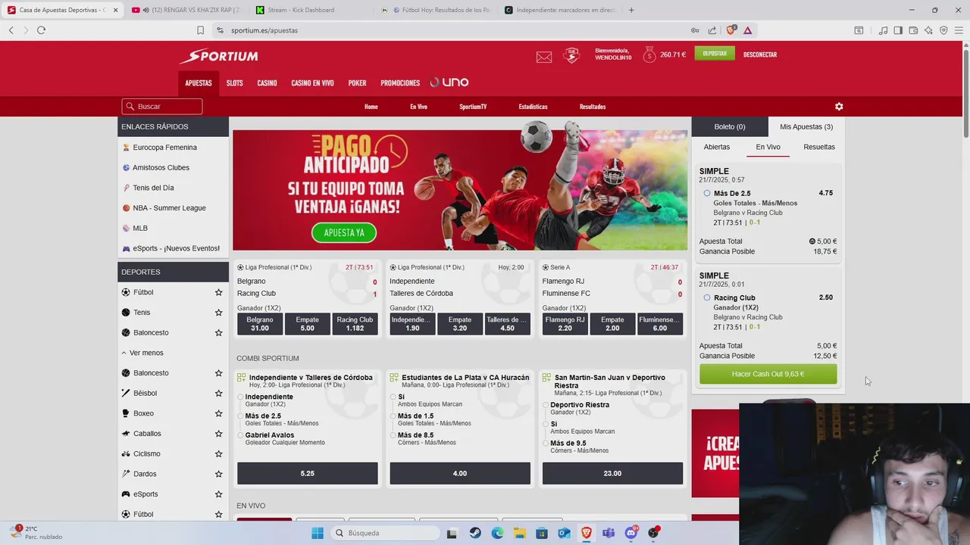Open Microsoft Edge from taskbar
The width and height of the screenshot is (970, 545).
pos(497,533)
